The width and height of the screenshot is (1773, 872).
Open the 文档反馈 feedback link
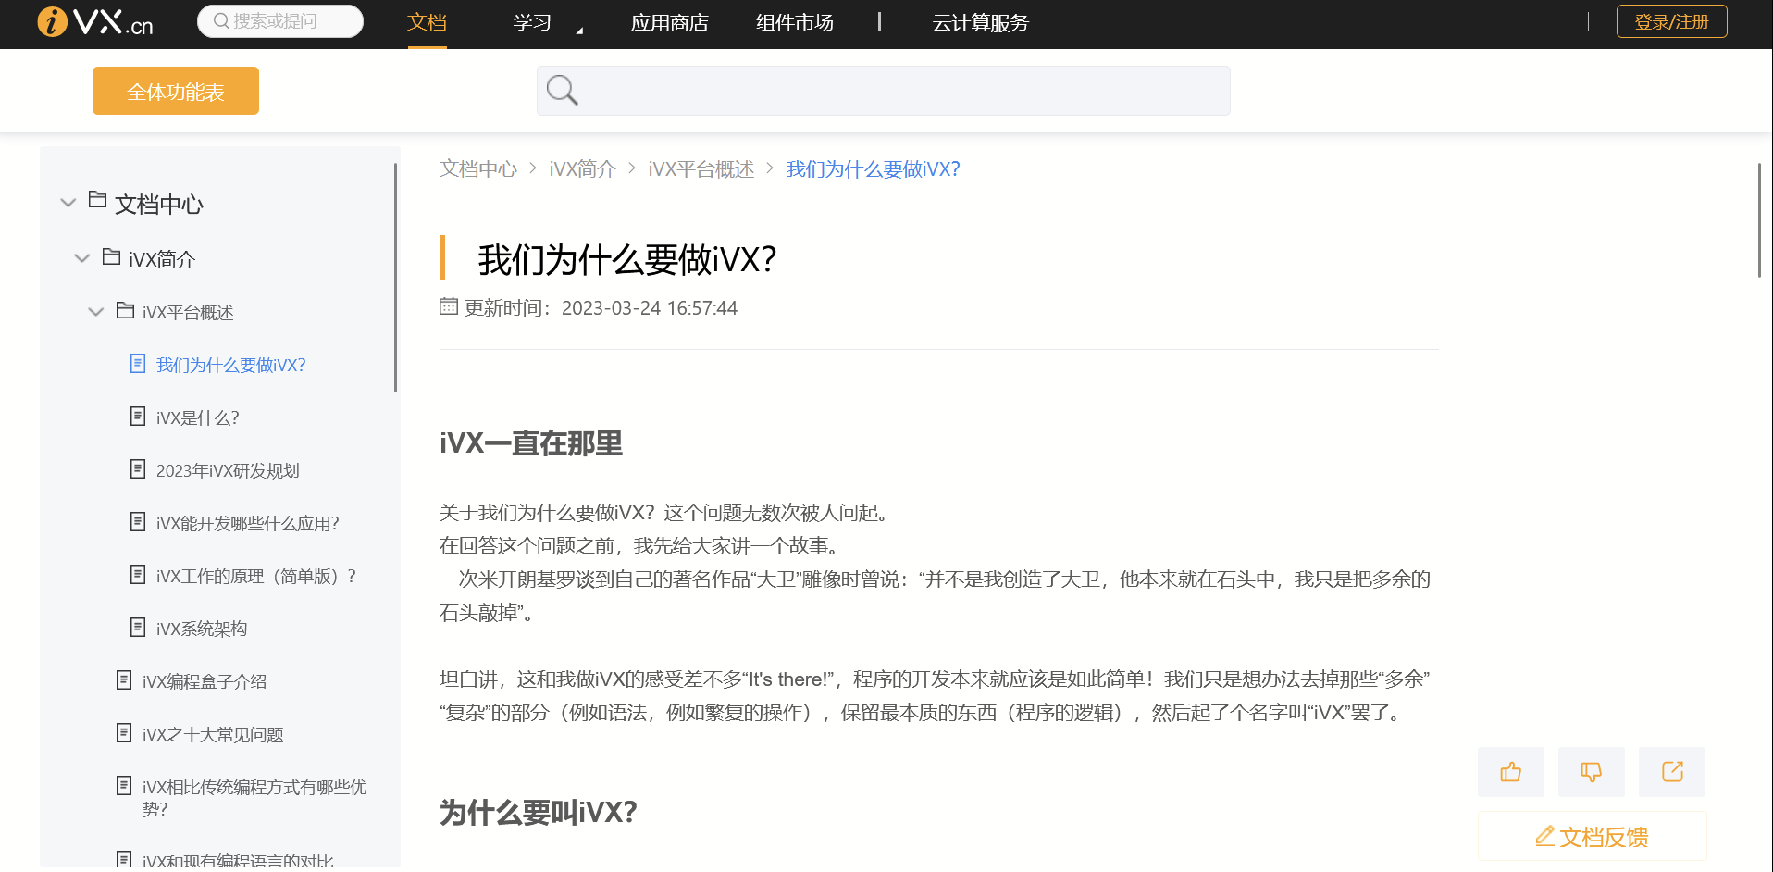point(1592,836)
